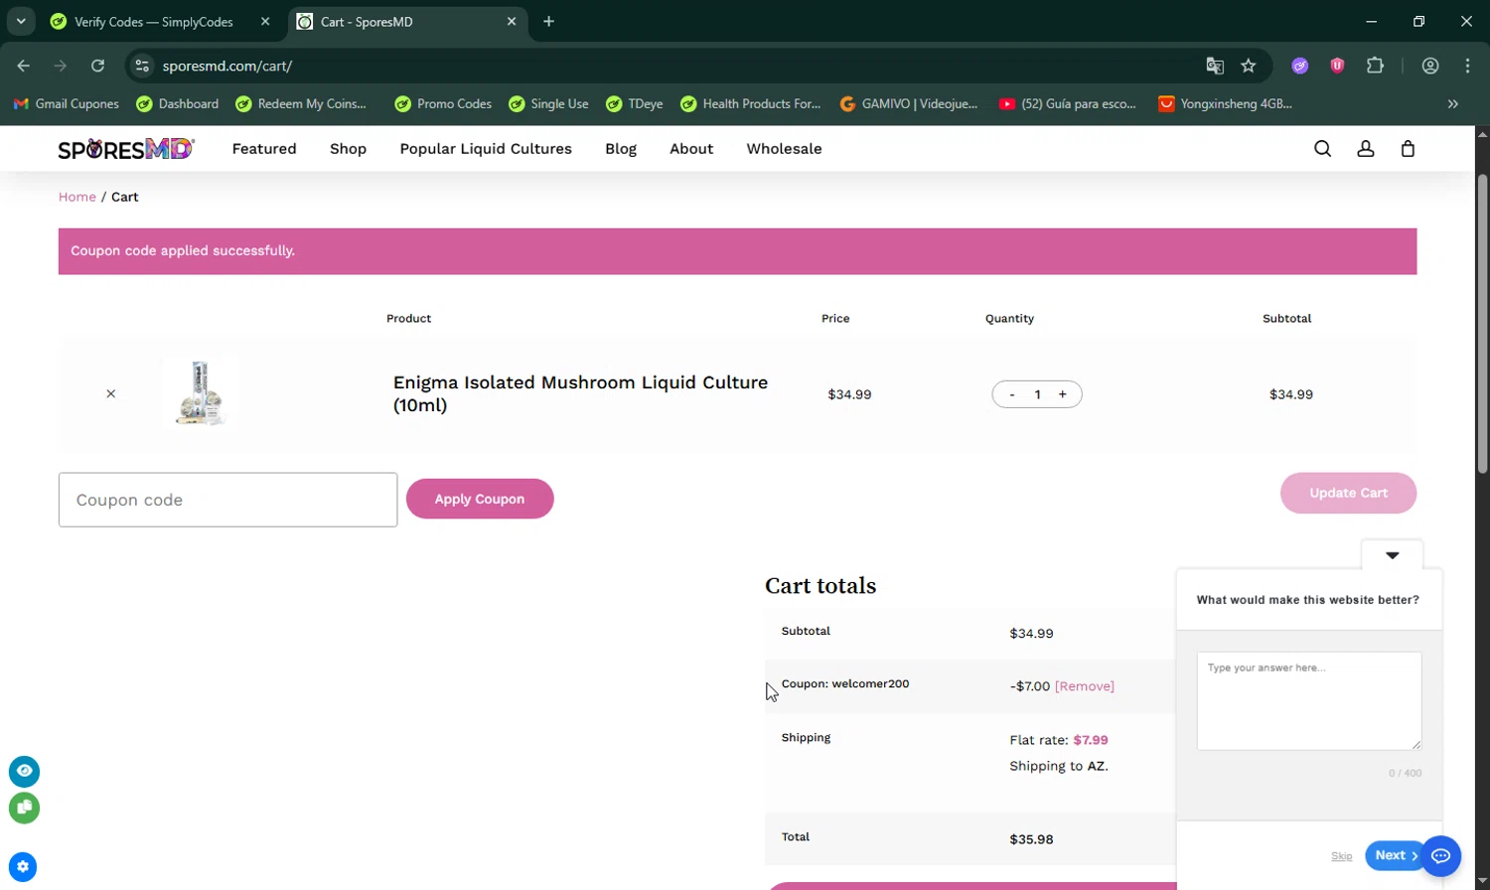Open the Redeem My Coins bookmark
This screenshot has height=890, width=1490.
[300, 103]
